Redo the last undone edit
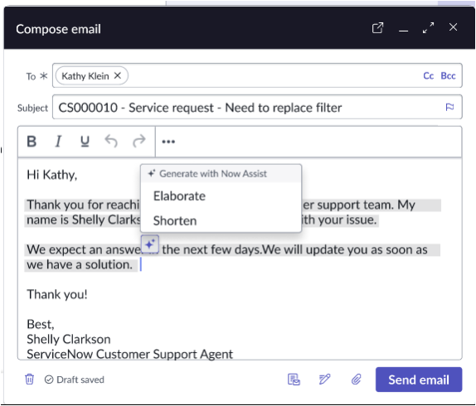Image resolution: width=476 pixels, height=406 pixels. coord(139,142)
